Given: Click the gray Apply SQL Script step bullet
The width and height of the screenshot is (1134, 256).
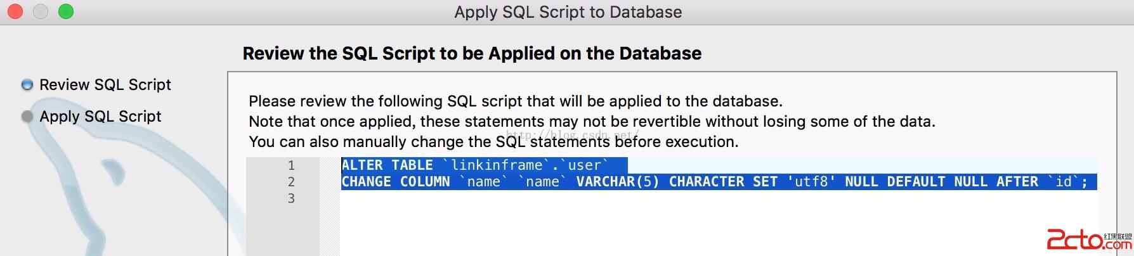Looking at the screenshot, I should click(27, 116).
